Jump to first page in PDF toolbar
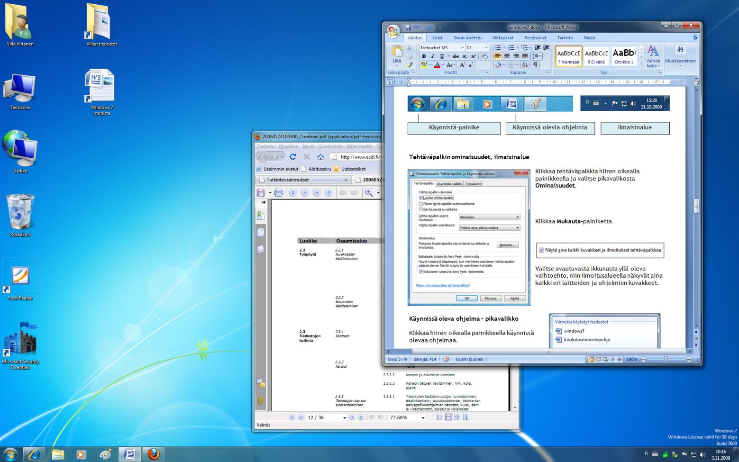Viewport: 739px width, 462px height. pos(293,192)
